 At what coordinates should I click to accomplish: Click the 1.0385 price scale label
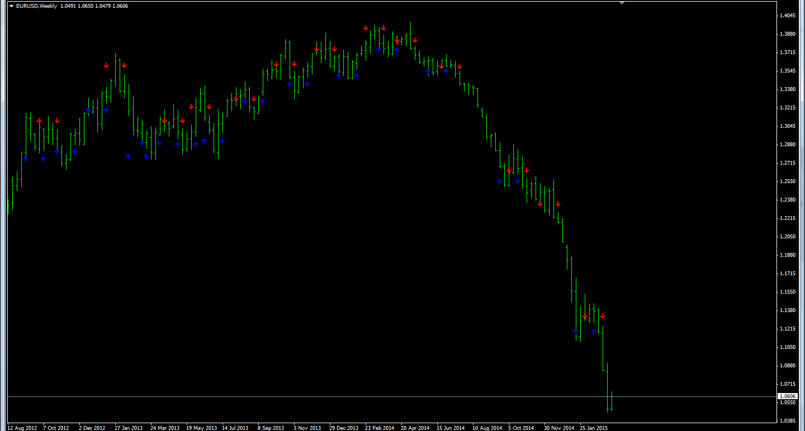coord(787,420)
